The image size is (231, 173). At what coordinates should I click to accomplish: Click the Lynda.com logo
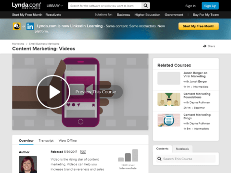tap(26, 5)
